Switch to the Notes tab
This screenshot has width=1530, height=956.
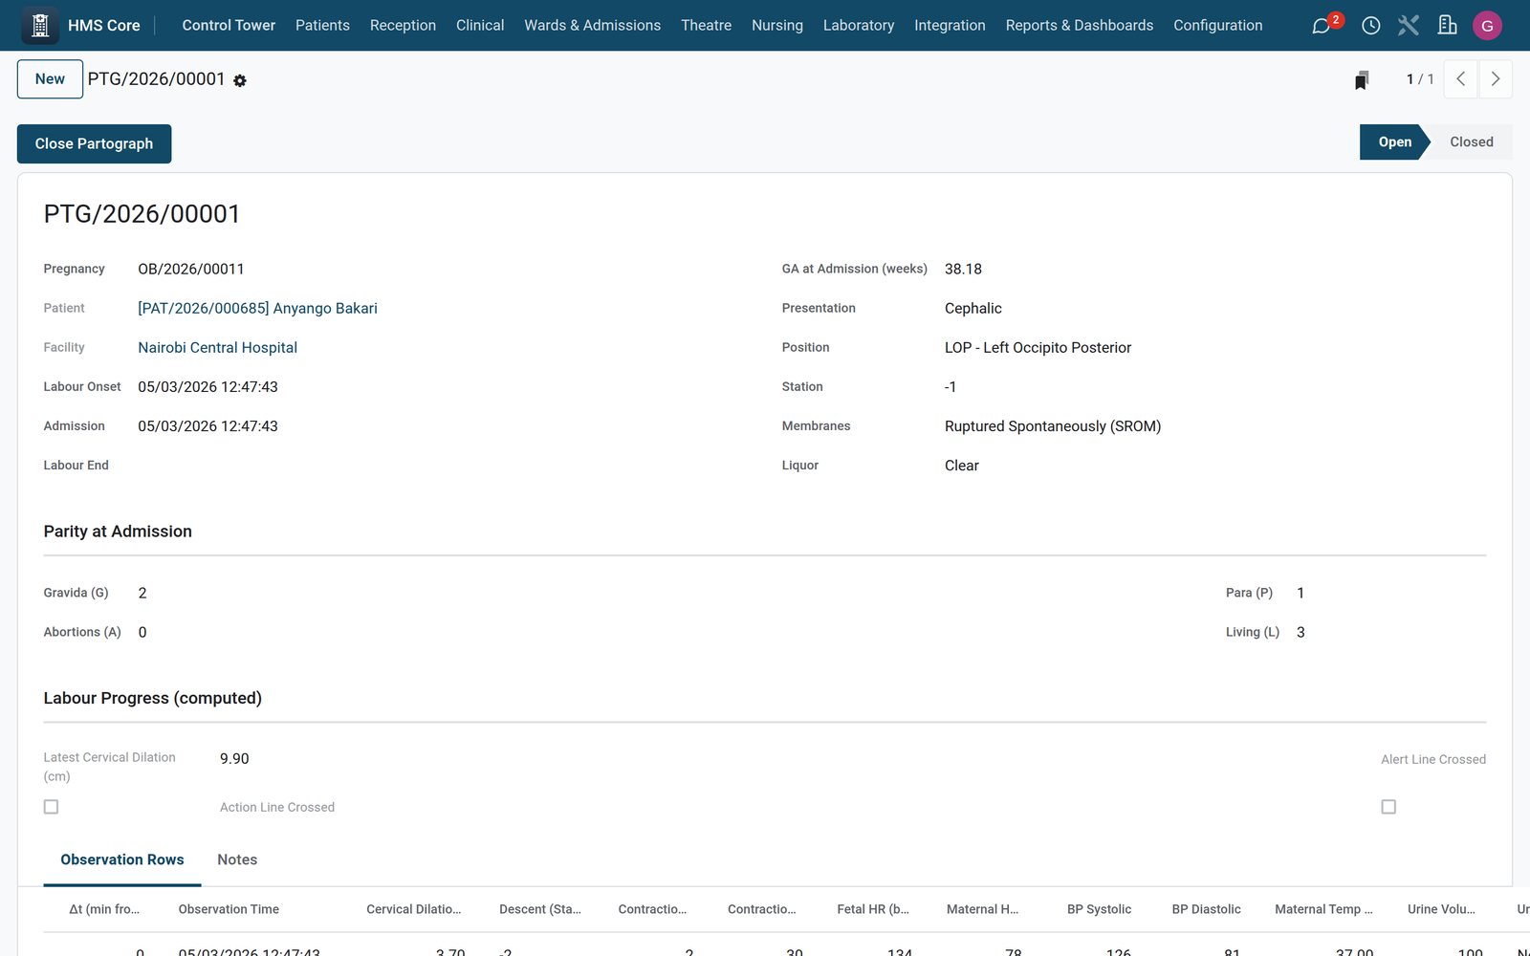[x=237, y=859]
